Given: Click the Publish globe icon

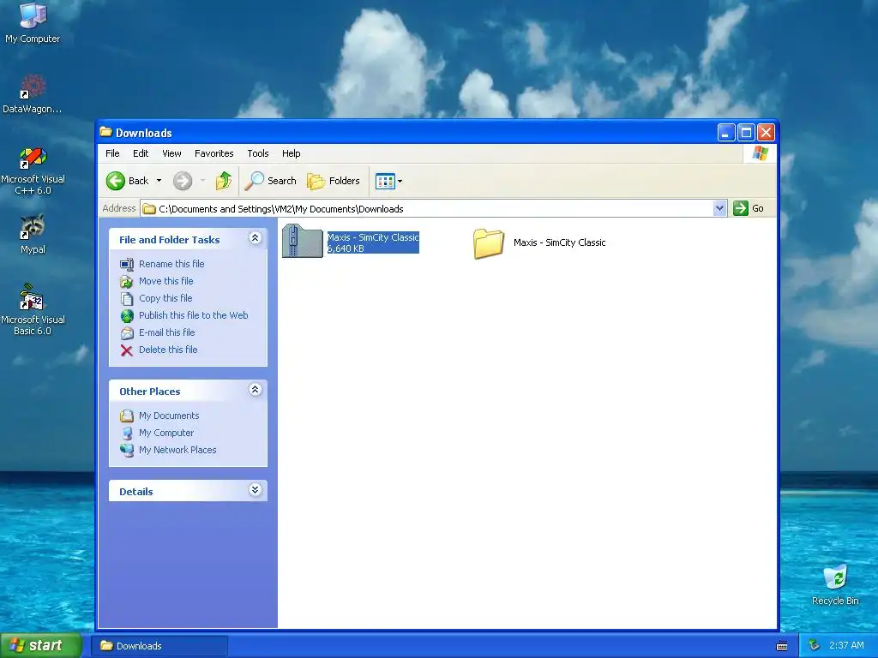Looking at the screenshot, I should [x=127, y=315].
